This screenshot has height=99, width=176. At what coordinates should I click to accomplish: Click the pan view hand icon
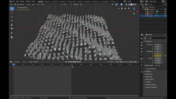click(125, 9)
